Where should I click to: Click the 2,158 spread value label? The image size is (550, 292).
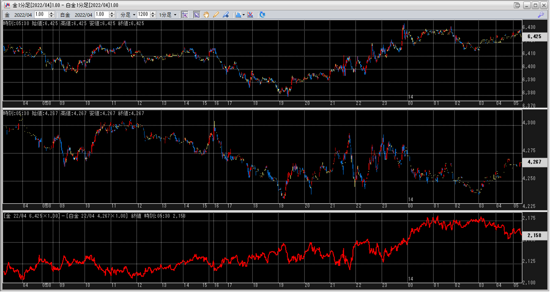click(534, 235)
